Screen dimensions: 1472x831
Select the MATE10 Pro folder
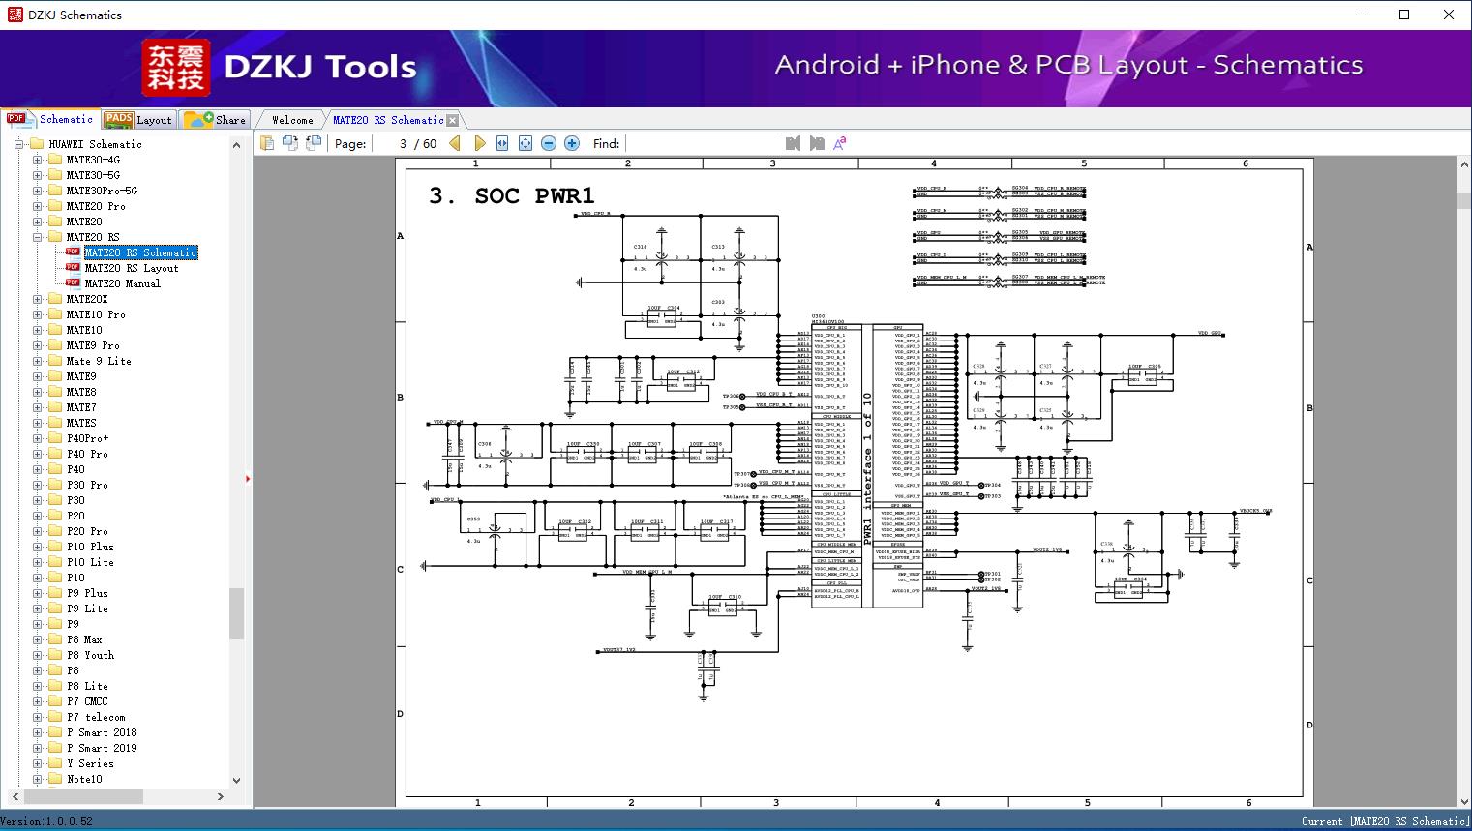click(96, 314)
